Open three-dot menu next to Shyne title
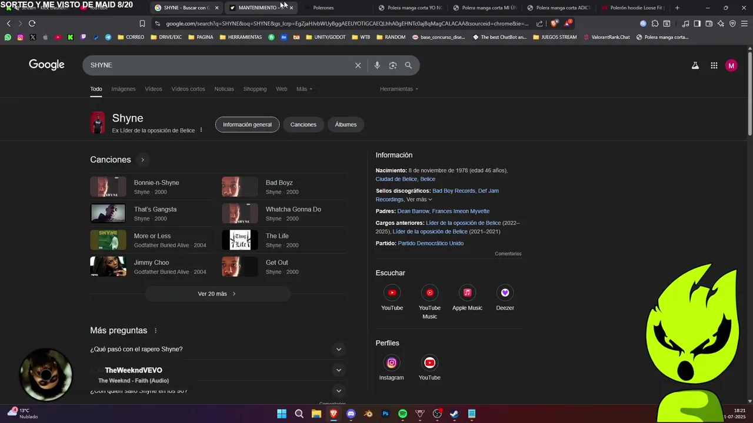 point(201,130)
